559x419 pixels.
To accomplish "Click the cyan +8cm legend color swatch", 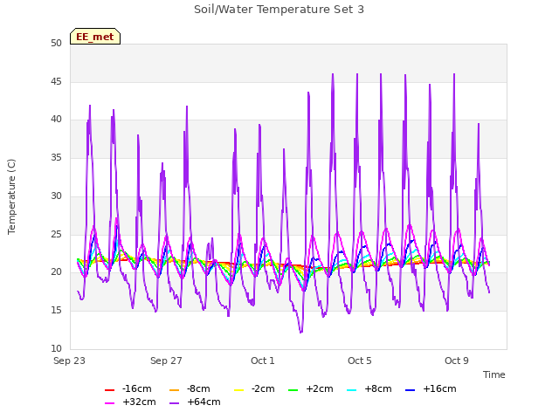I will tap(351, 390).
